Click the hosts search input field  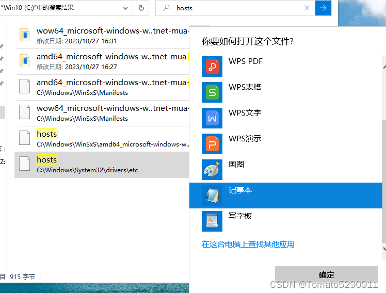(x=236, y=8)
